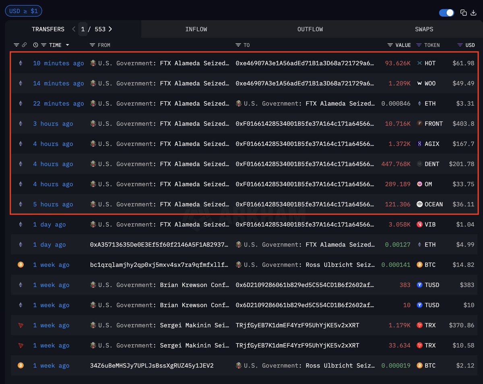Viewport: 483px width, 384px height.
Task: Open the TOKEN column filter
Action: pyautogui.click(x=419, y=45)
